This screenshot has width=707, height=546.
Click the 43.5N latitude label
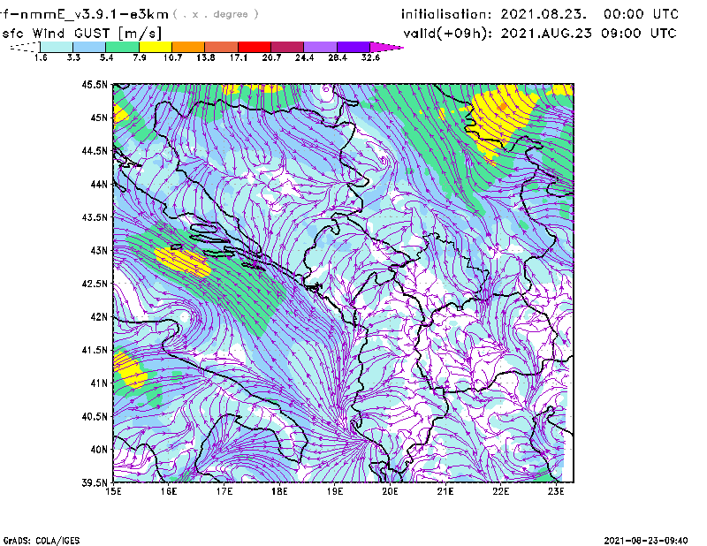tap(95, 217)
